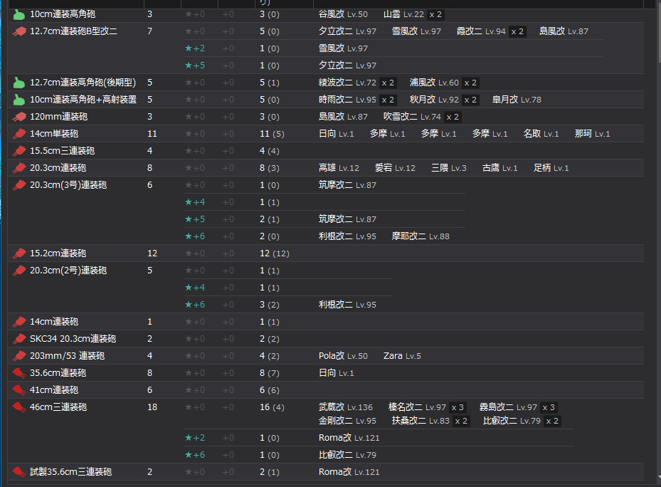The height and width of the screenshot is (487, 661).
Task: Click the count 12 (12) for 15.2cm連装砲
Action: click(x=275, y=253)
